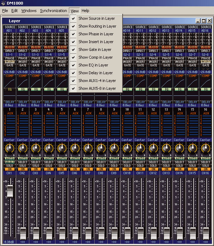The image size is (214, 246).
Task: Open the Edit menu
Action: coord(14,11)
